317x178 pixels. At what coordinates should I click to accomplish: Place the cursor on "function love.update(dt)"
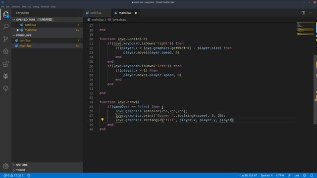pos(123,39)
